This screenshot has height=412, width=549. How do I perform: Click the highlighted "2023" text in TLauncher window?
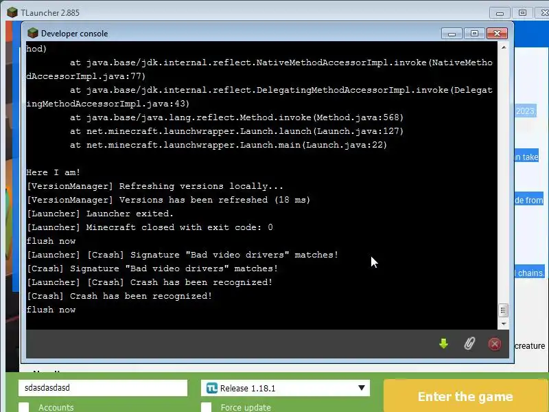(x=525, y=111)
